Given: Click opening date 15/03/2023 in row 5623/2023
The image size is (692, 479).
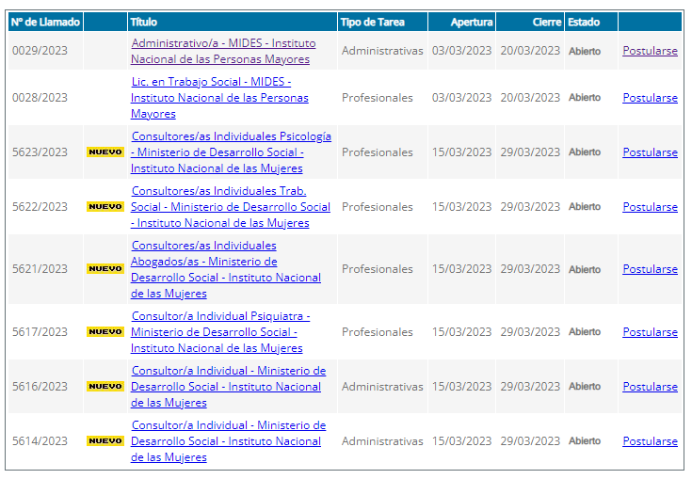Looking at the screenshot, I should (x=461, y=152).
